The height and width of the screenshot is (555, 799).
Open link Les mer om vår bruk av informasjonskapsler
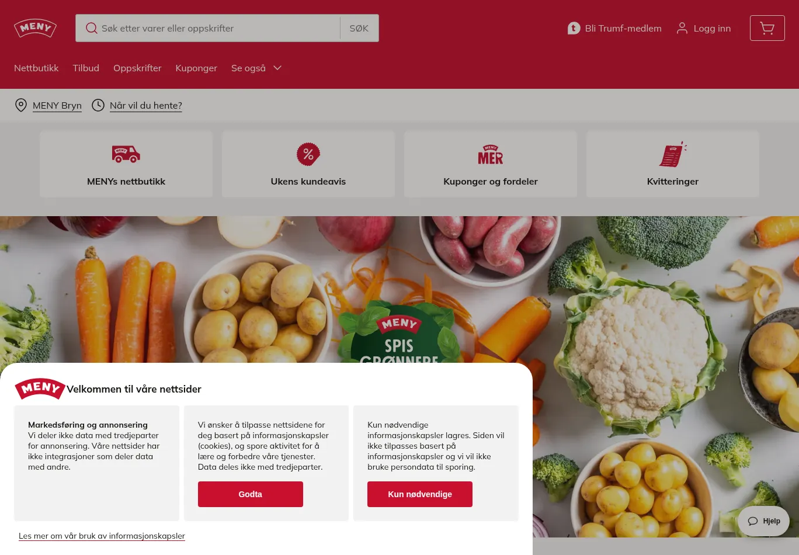102,536
